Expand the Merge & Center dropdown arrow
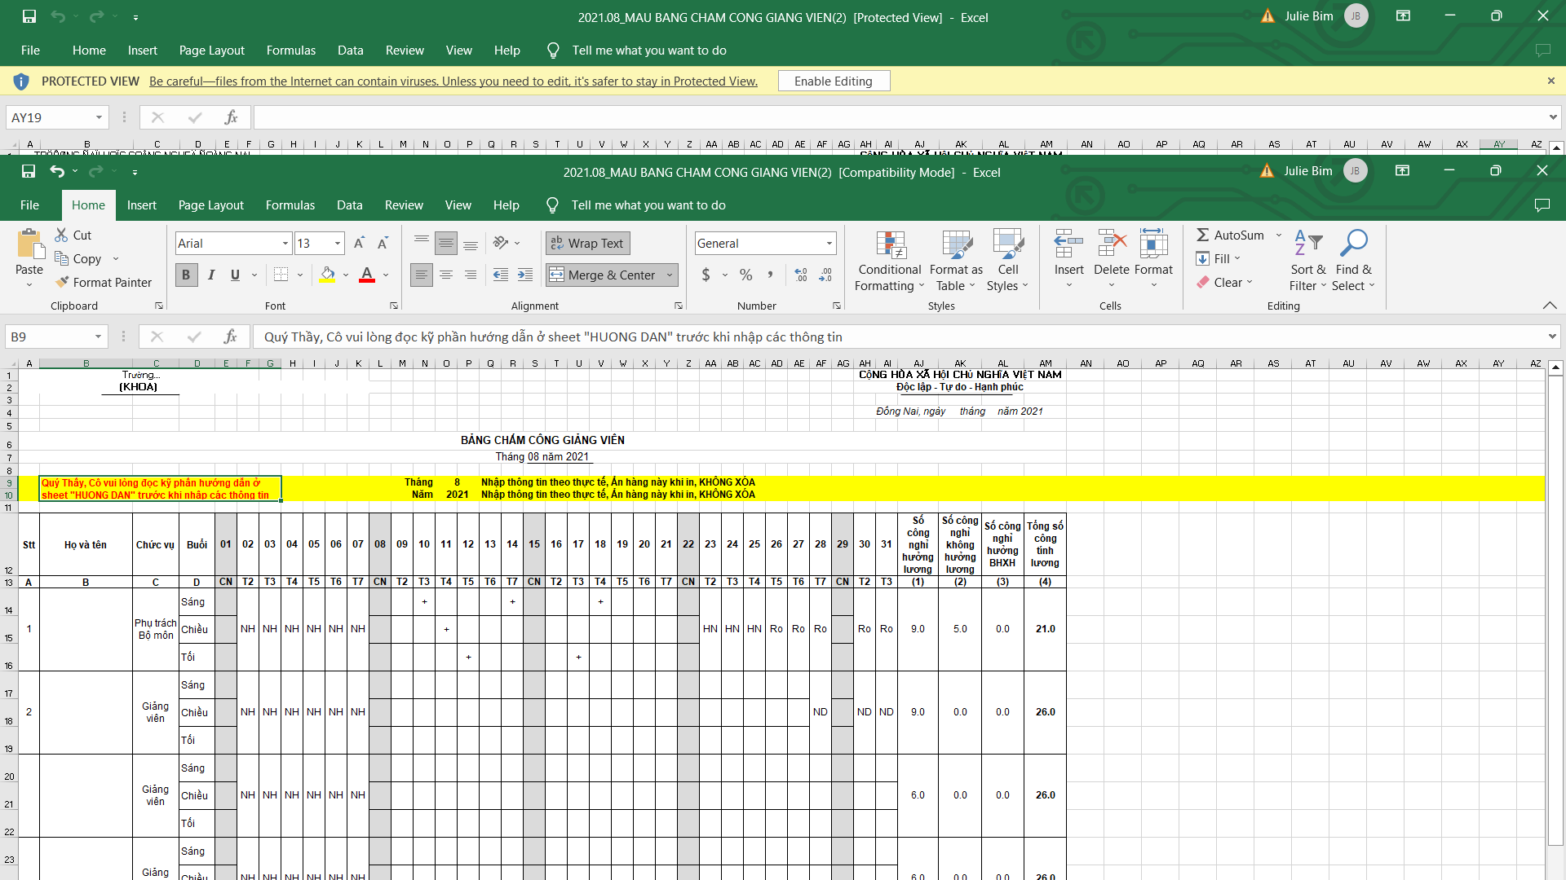Screen dimensions: 1566x880 coord(670,275)
